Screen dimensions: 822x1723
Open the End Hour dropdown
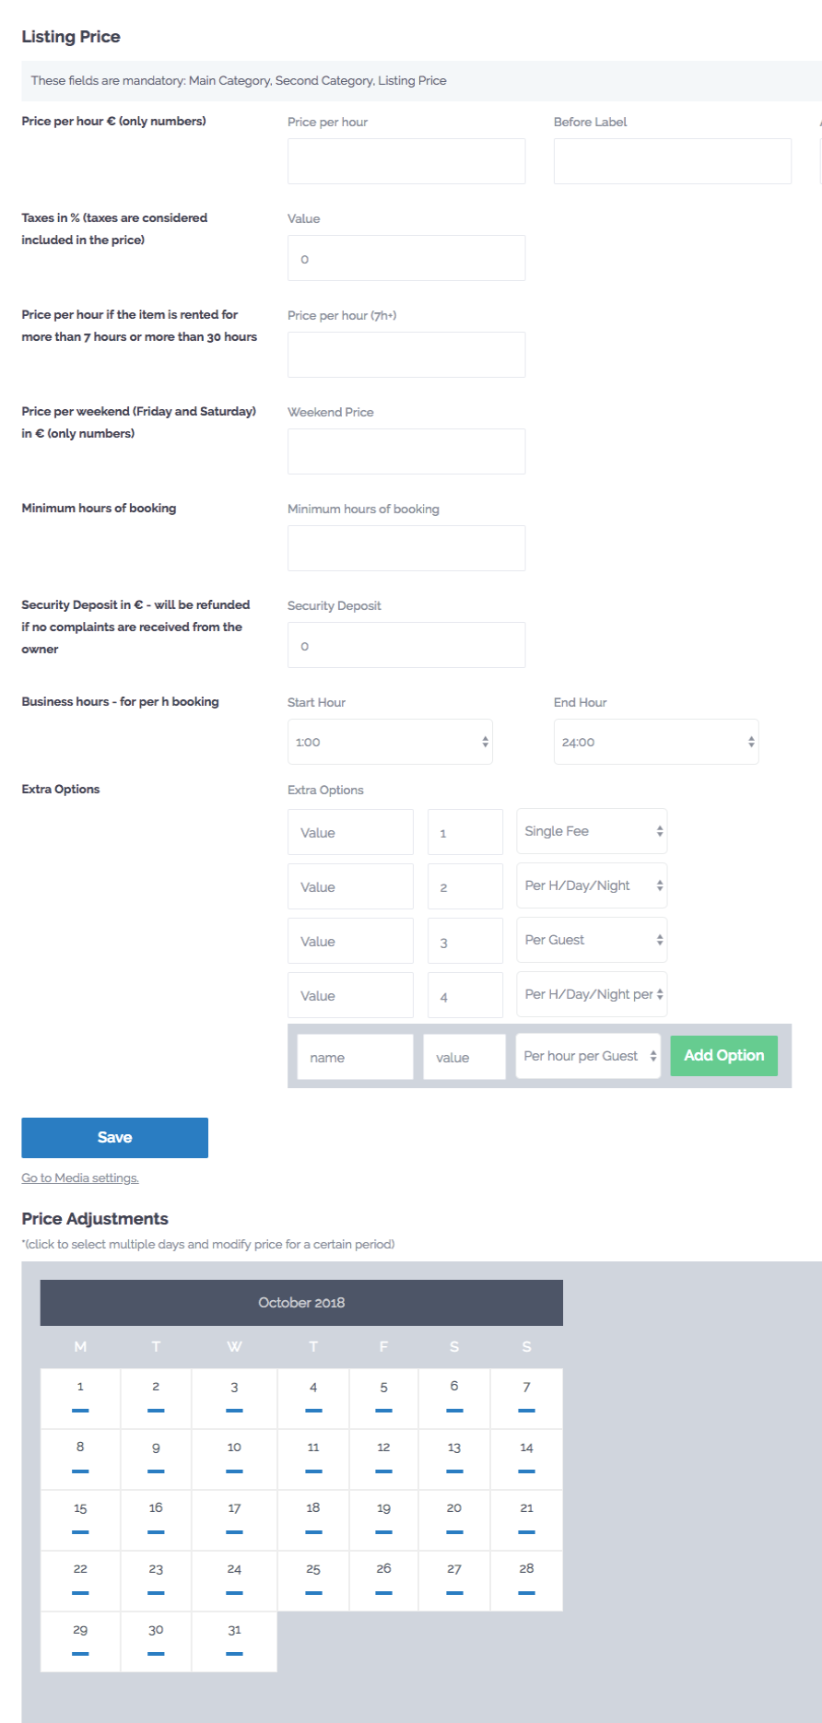656,742
